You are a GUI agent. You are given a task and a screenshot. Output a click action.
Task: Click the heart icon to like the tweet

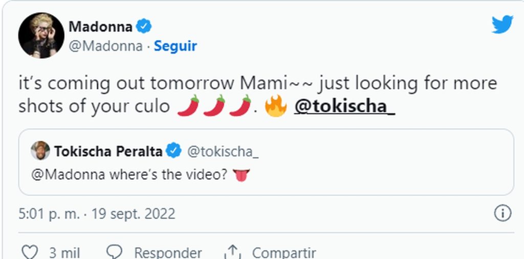click(x=31, y=252)
